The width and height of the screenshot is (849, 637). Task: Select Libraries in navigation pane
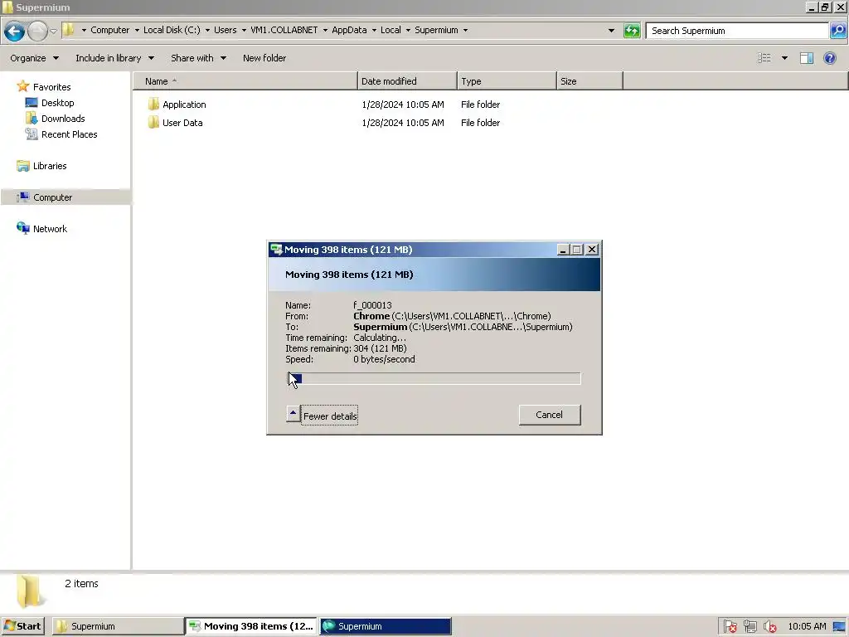click(x=49, y=166)
